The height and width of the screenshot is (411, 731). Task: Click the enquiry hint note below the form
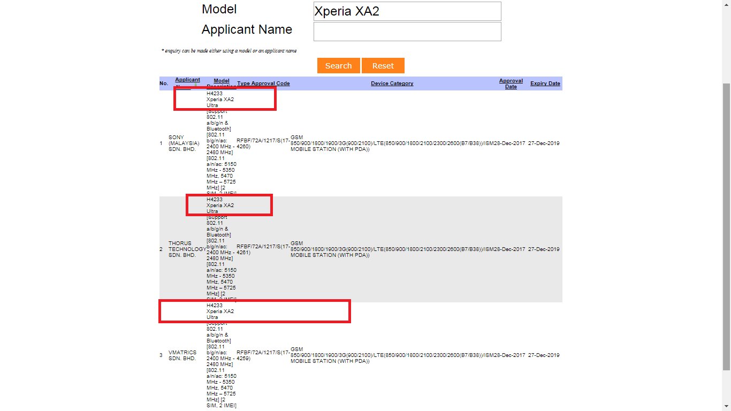click(229, 51)
